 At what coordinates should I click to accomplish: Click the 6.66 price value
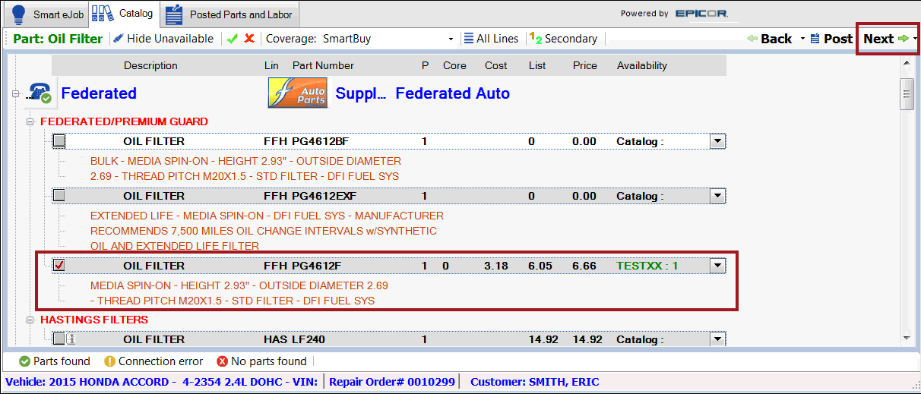coord(584,266)
